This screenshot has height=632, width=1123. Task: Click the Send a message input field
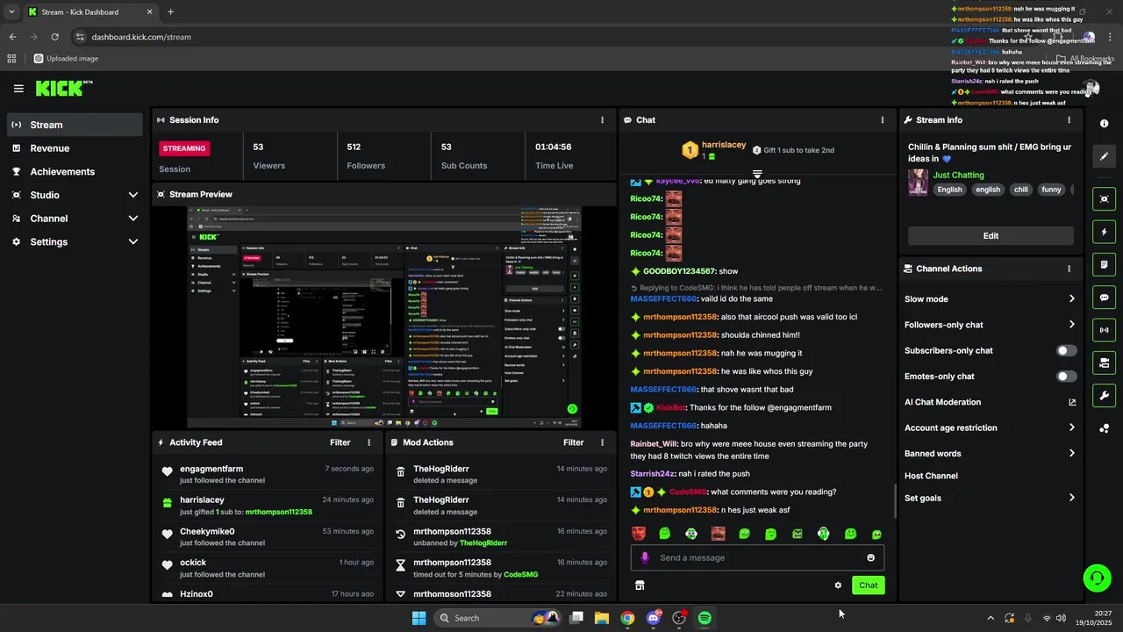[757, 557]
